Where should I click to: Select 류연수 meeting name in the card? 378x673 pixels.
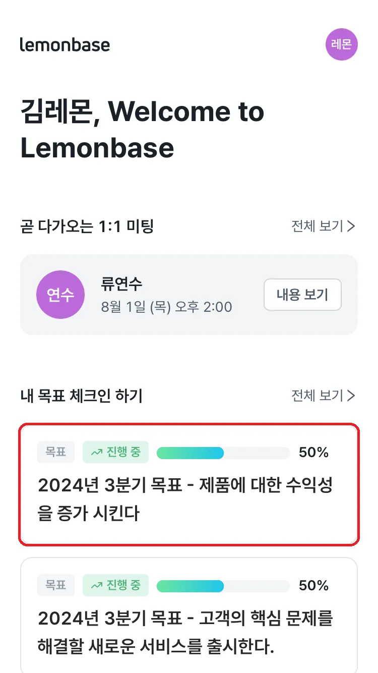122,284
